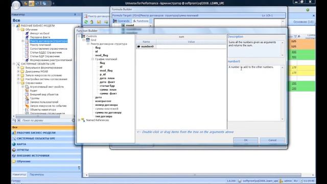The image size is (327, 184).
Task: Expand the Диаграммы MOAB folder
Action: tap(18, 72)
